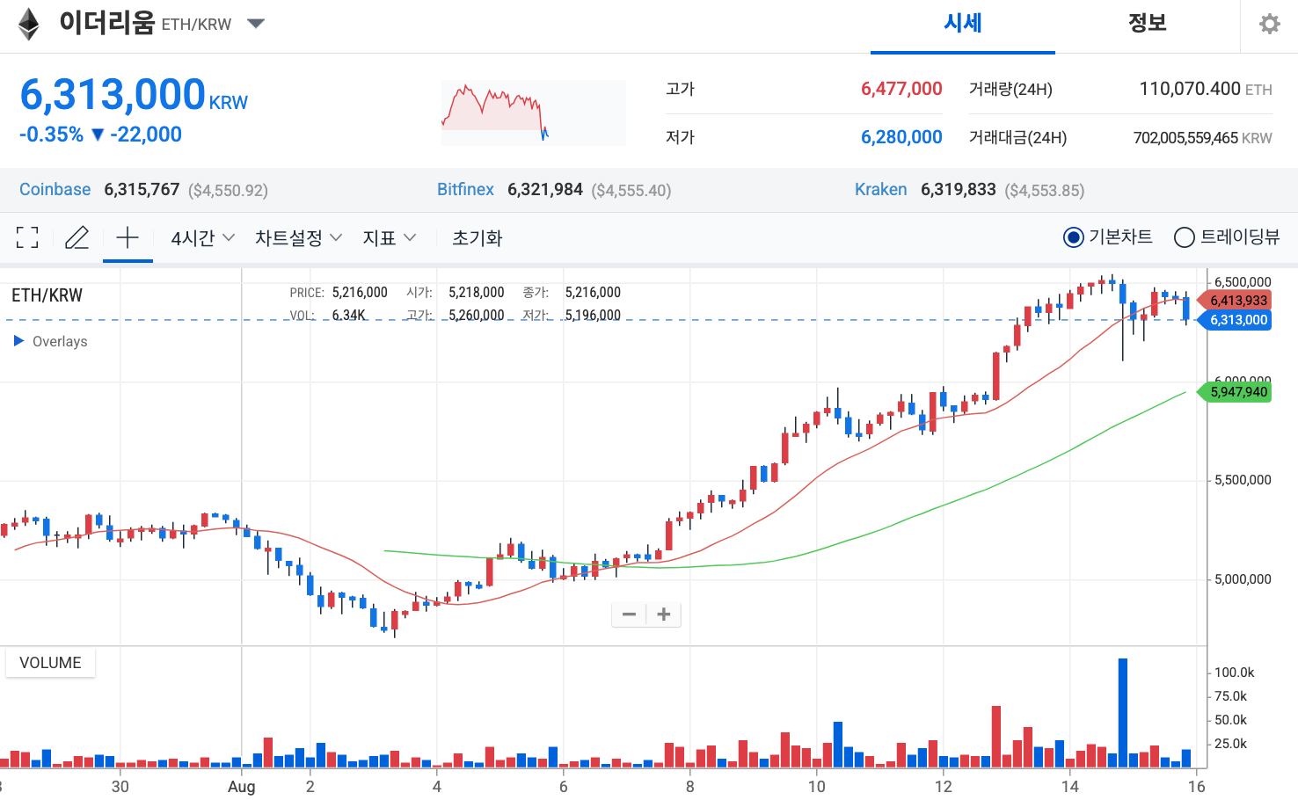The width and height of the screenshot is (1298, 800).
Task: Expand the Overlays section
Action: 49,341
